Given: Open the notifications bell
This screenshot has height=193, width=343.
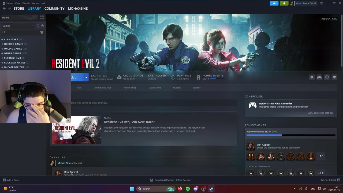Looking at the screenshot, I should [x=284, y=3].
